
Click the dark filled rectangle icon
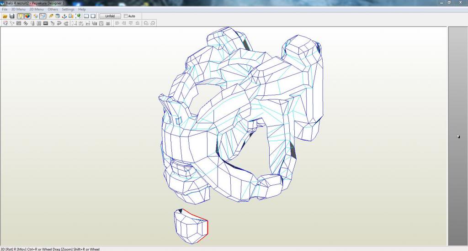coord(46,23)
